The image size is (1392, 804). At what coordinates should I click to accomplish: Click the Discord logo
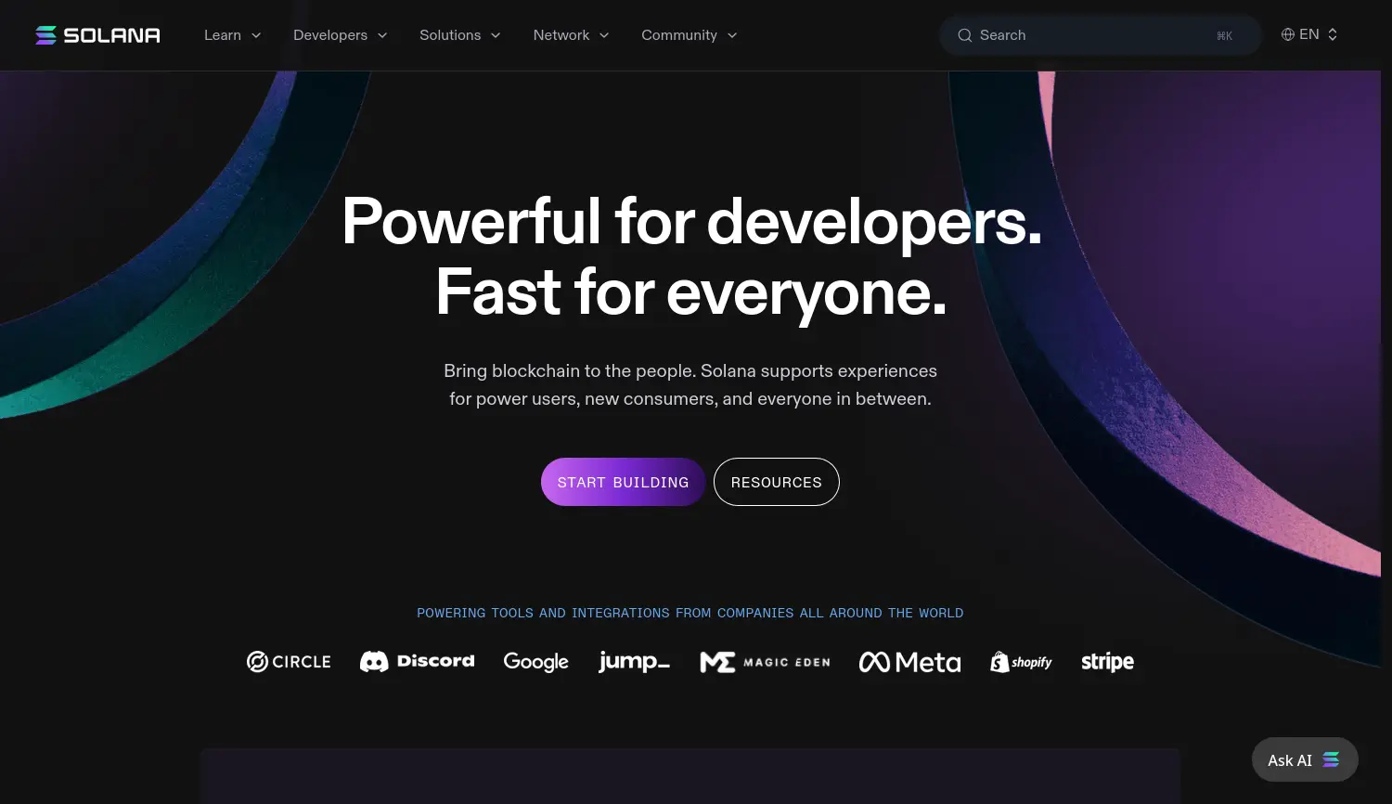418,662
